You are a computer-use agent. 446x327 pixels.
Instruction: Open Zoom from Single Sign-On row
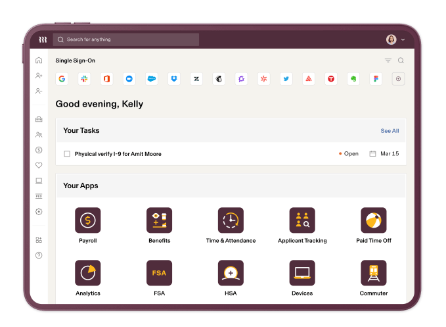point(129,79)
